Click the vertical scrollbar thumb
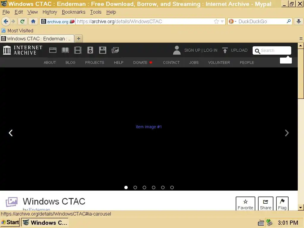The image size is (304, 228). point(301,74)
